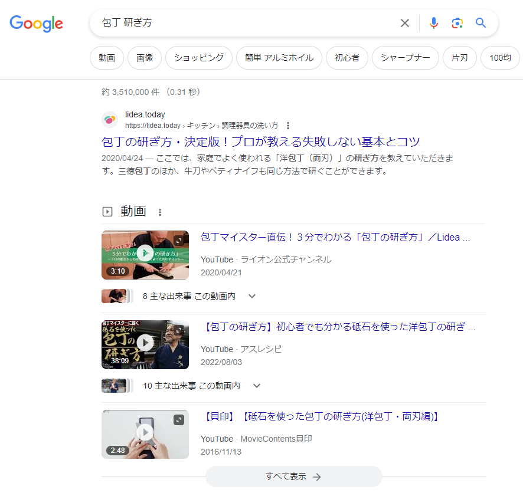The width and height of the screenshot is (523, 493).
Task: Open 包丁の研ぎ方・決定版 result link
Action: click(260, 142)
